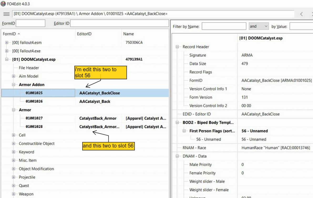Collapse BOD2 Biped Body Template section

point(177,123)
